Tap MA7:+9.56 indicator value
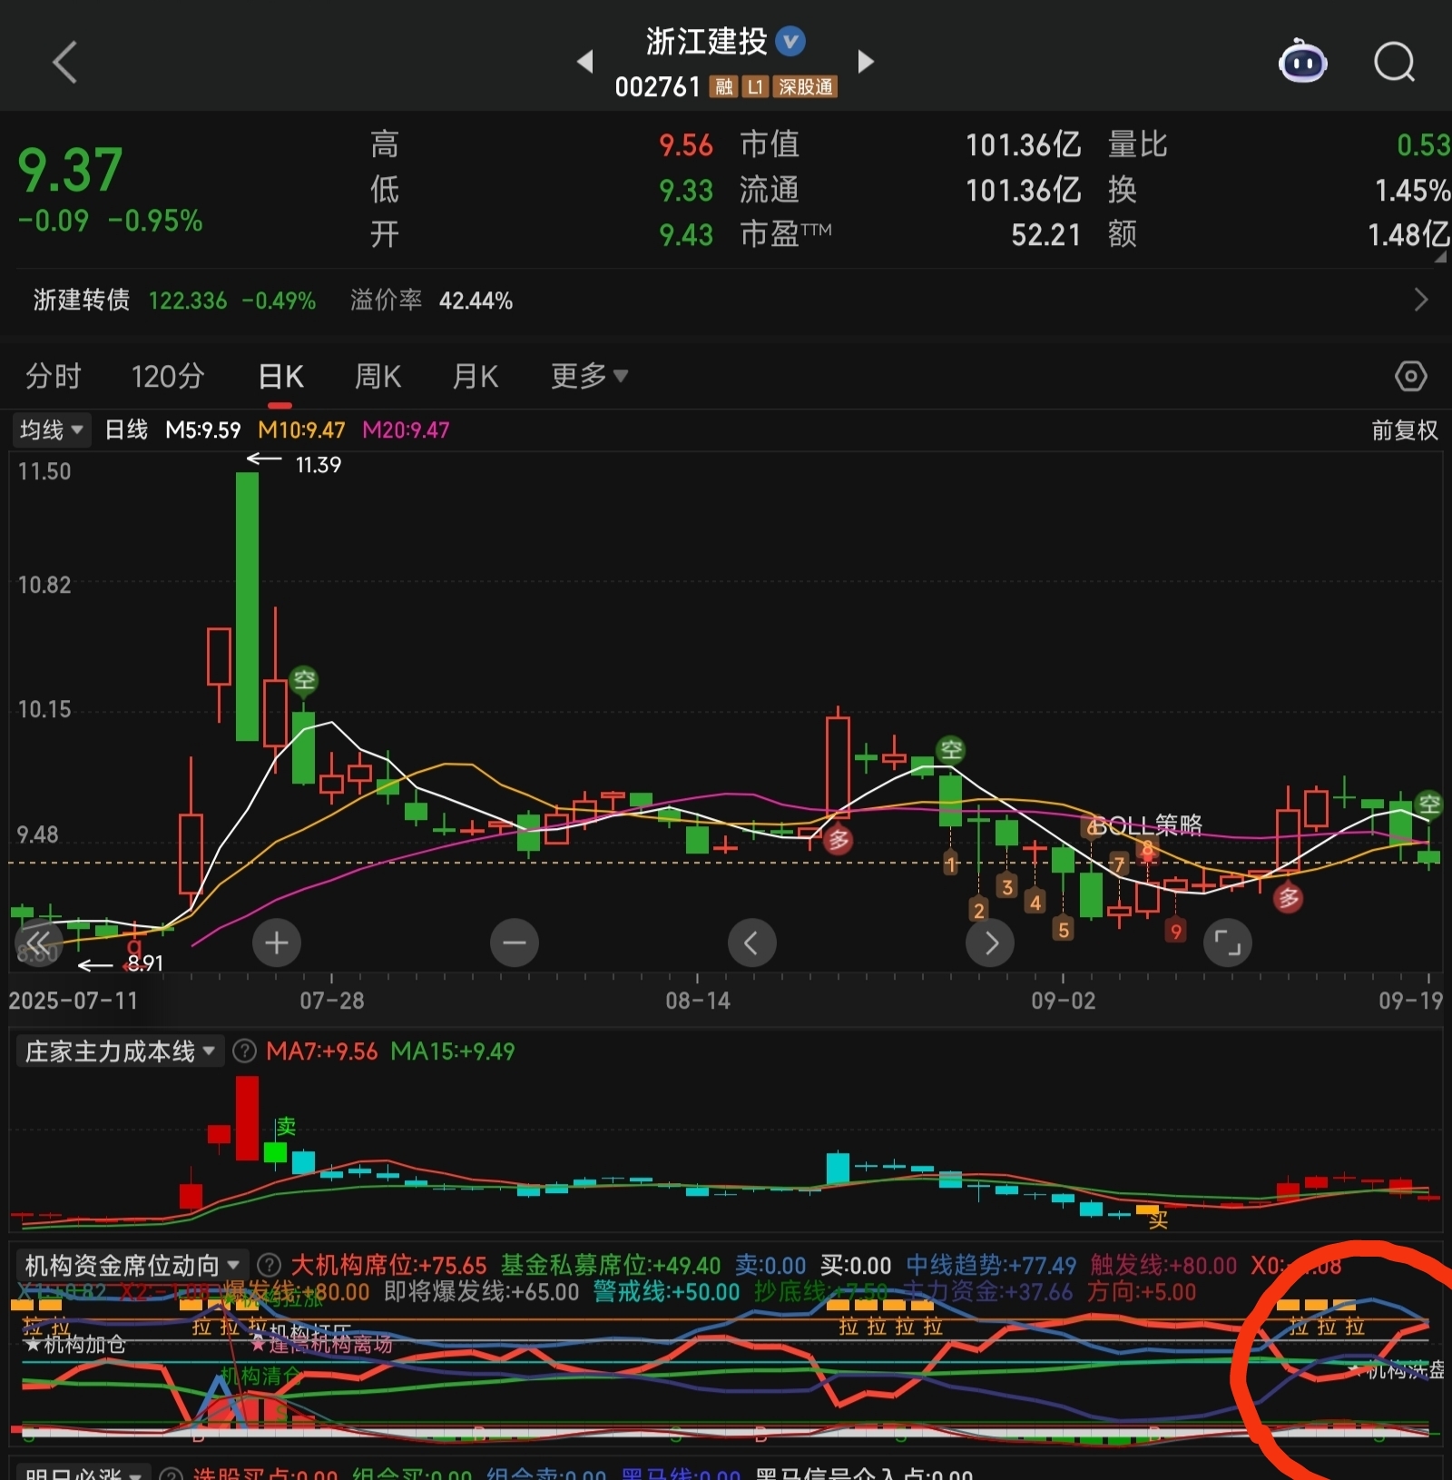Viewport: 1452px width, 1480px height. [x=321, y=1051]
